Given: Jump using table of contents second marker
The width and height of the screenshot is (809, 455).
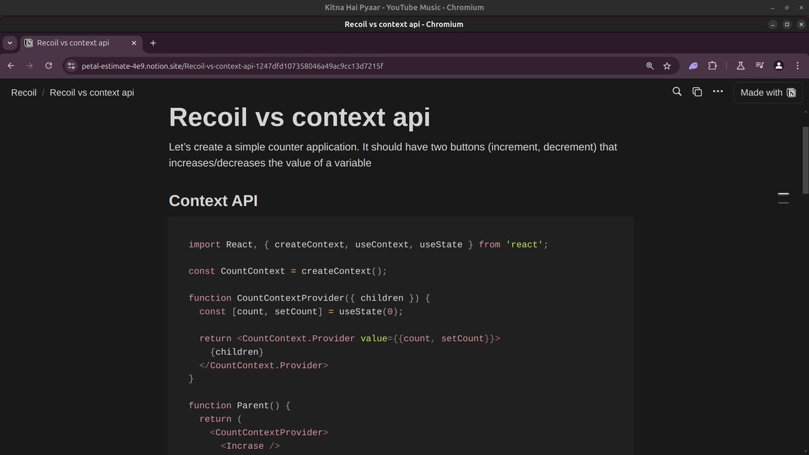Looking at the screenshot, I should (x=783, y=202).
